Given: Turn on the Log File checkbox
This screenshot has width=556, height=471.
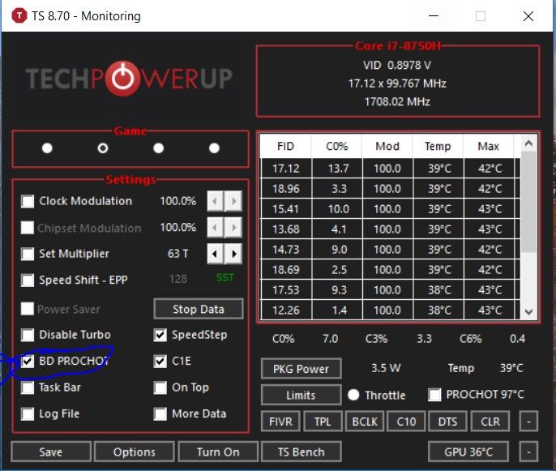Looking at the screenshot, I should 28,413.
